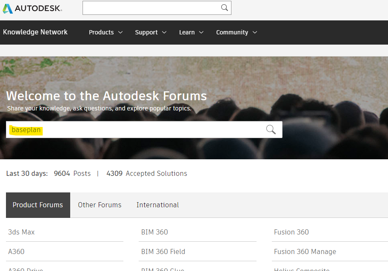Click the Autodesk logo

point(31,8)
